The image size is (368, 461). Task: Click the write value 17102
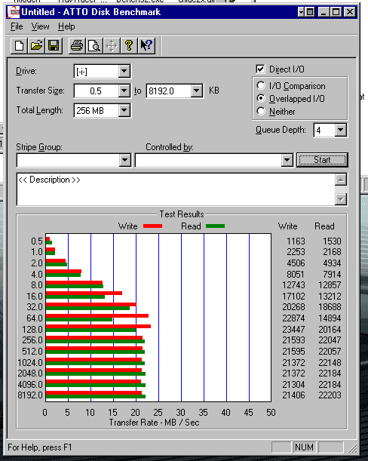tap(293, 296)
